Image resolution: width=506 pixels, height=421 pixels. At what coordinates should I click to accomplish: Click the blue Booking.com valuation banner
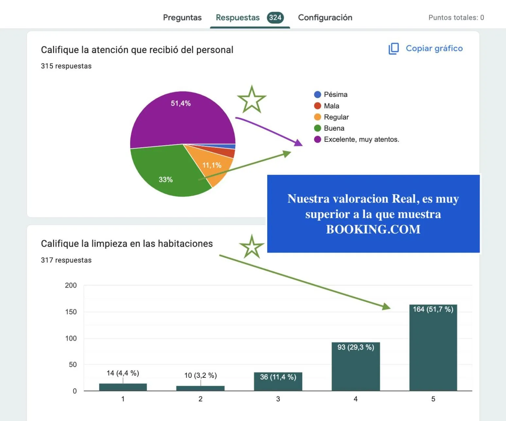click(x=373, y=214)
